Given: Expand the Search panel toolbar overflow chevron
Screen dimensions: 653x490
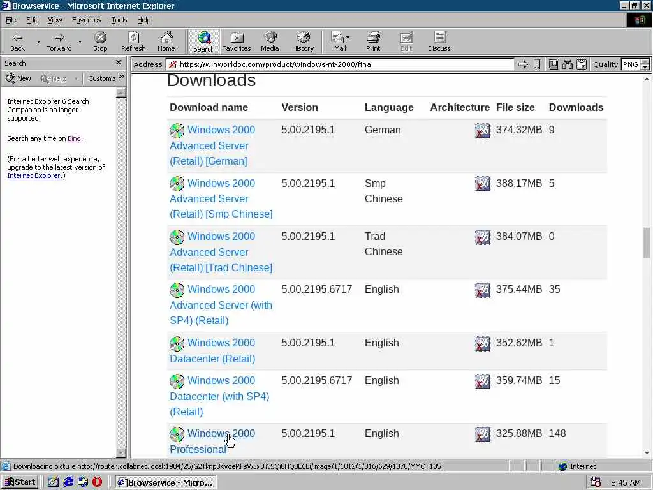Looking at the screenshot, I should (x=122, y=77).
